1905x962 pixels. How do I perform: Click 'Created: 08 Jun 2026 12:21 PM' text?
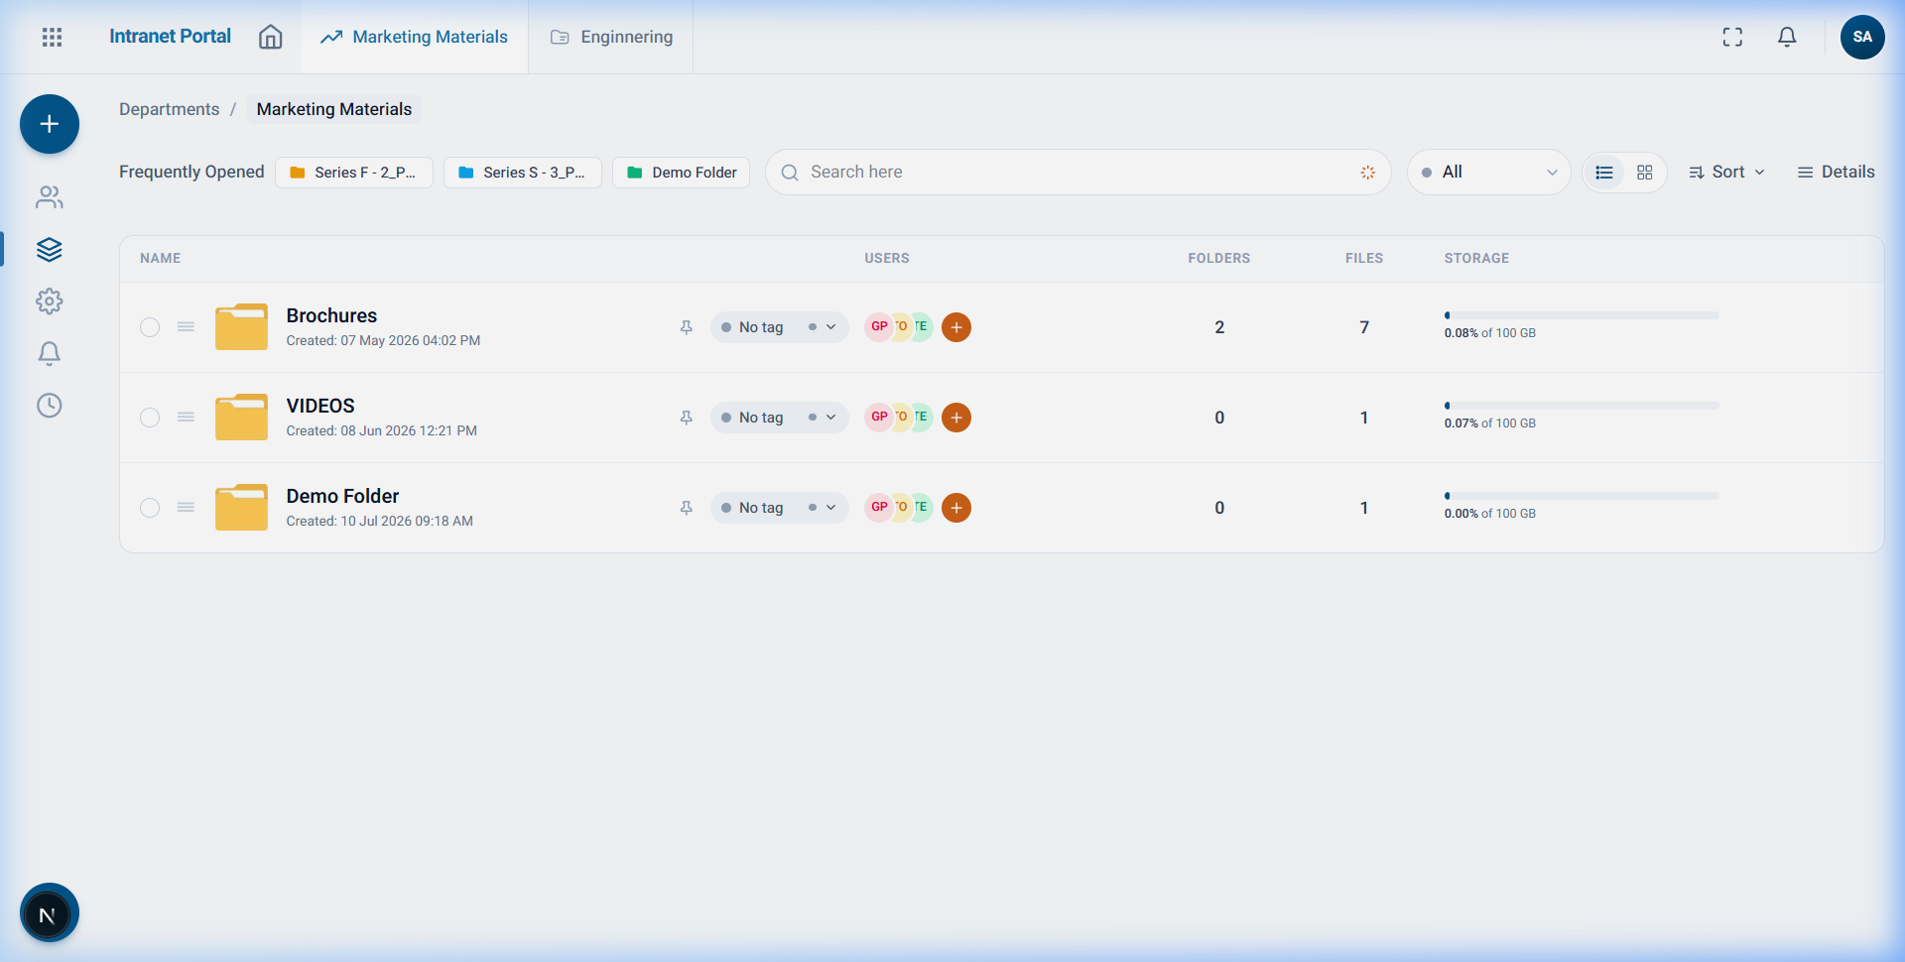click(382, 430)
